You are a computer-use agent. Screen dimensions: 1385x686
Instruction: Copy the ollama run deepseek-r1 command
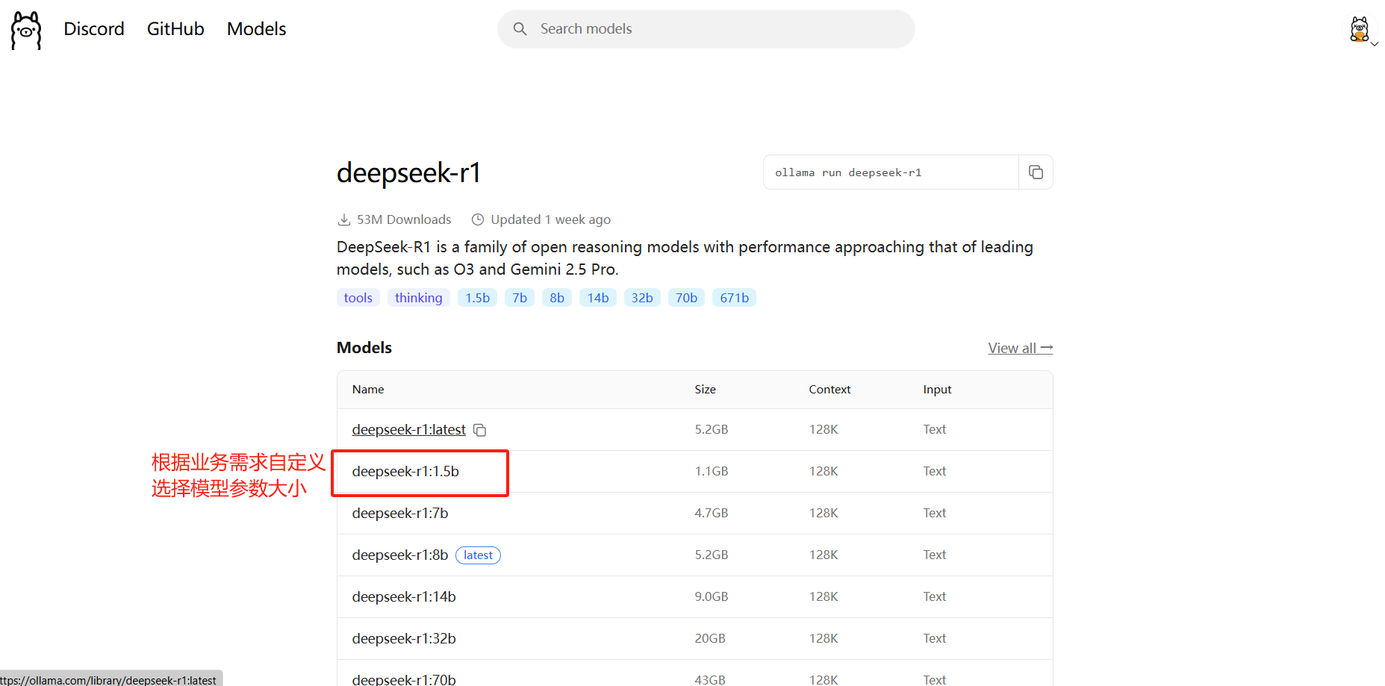[1036, 172]
